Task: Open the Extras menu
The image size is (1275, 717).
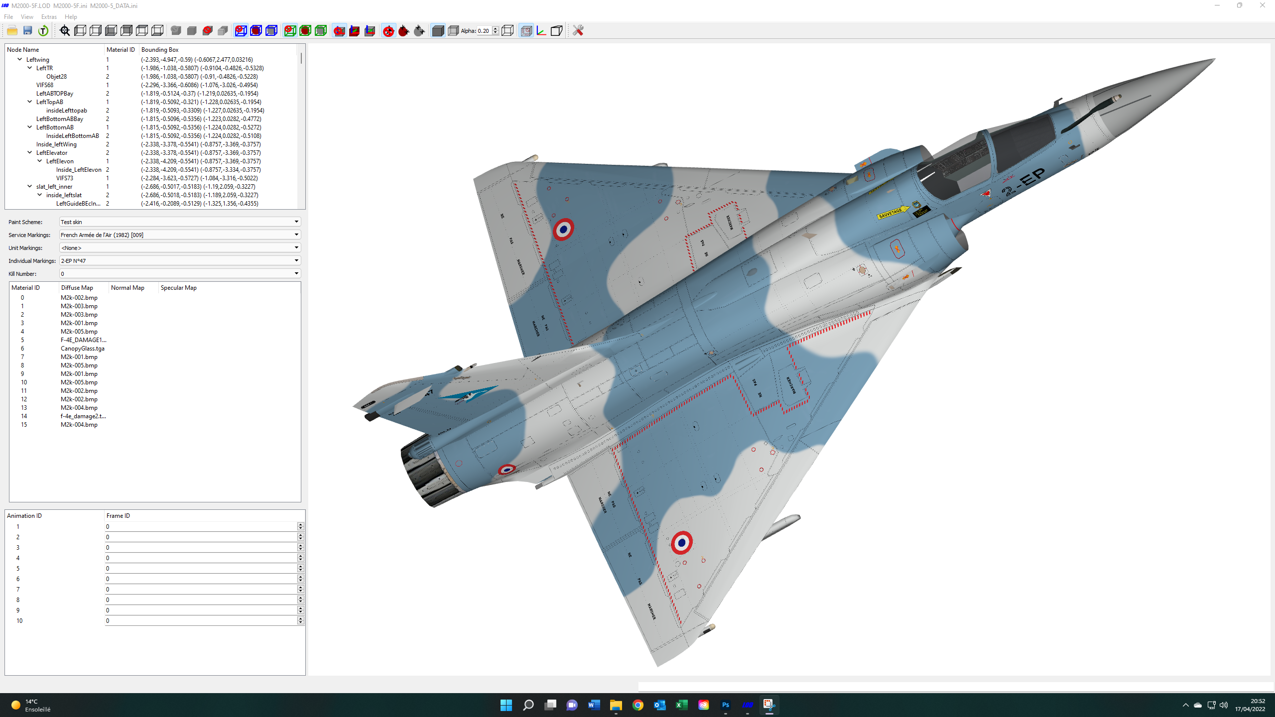Action: [x=49, y=17]
